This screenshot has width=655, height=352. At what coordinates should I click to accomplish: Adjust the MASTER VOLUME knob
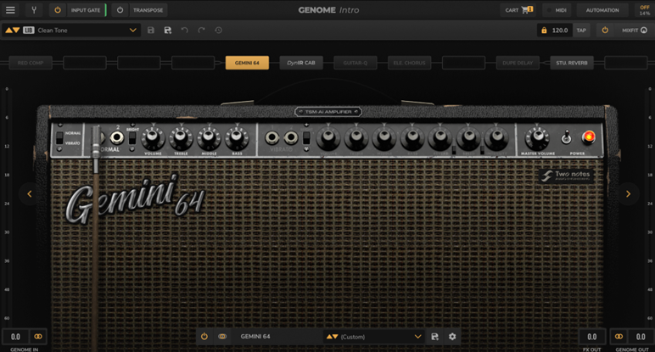(537, 137)
